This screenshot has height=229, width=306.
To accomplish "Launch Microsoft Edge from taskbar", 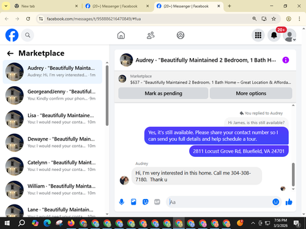I will tap(47, 223).
